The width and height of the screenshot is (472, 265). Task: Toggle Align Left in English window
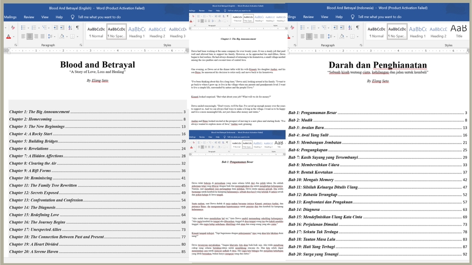[x=23, y=36]
